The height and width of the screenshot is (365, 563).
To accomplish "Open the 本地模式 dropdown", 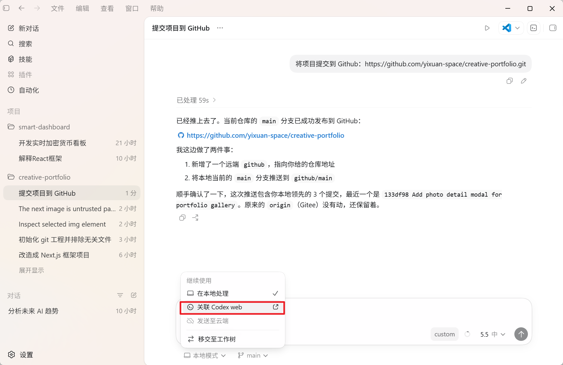I will click(205, 356).
